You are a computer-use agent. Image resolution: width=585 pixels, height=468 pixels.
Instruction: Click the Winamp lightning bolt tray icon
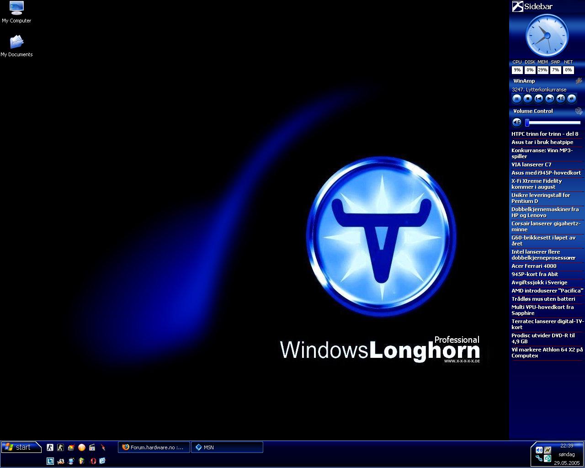coord(547,450)
